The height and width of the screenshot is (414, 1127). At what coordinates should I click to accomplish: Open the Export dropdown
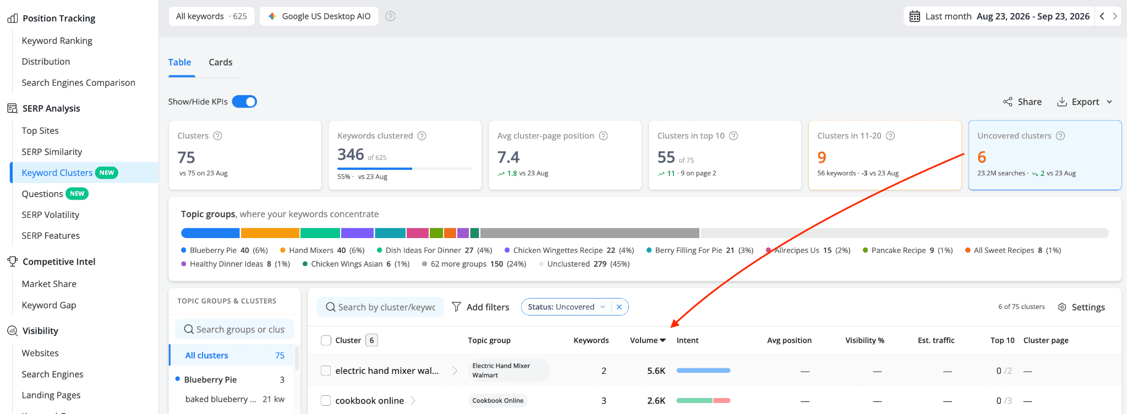pyautogui.click(x=1085, y=102)
